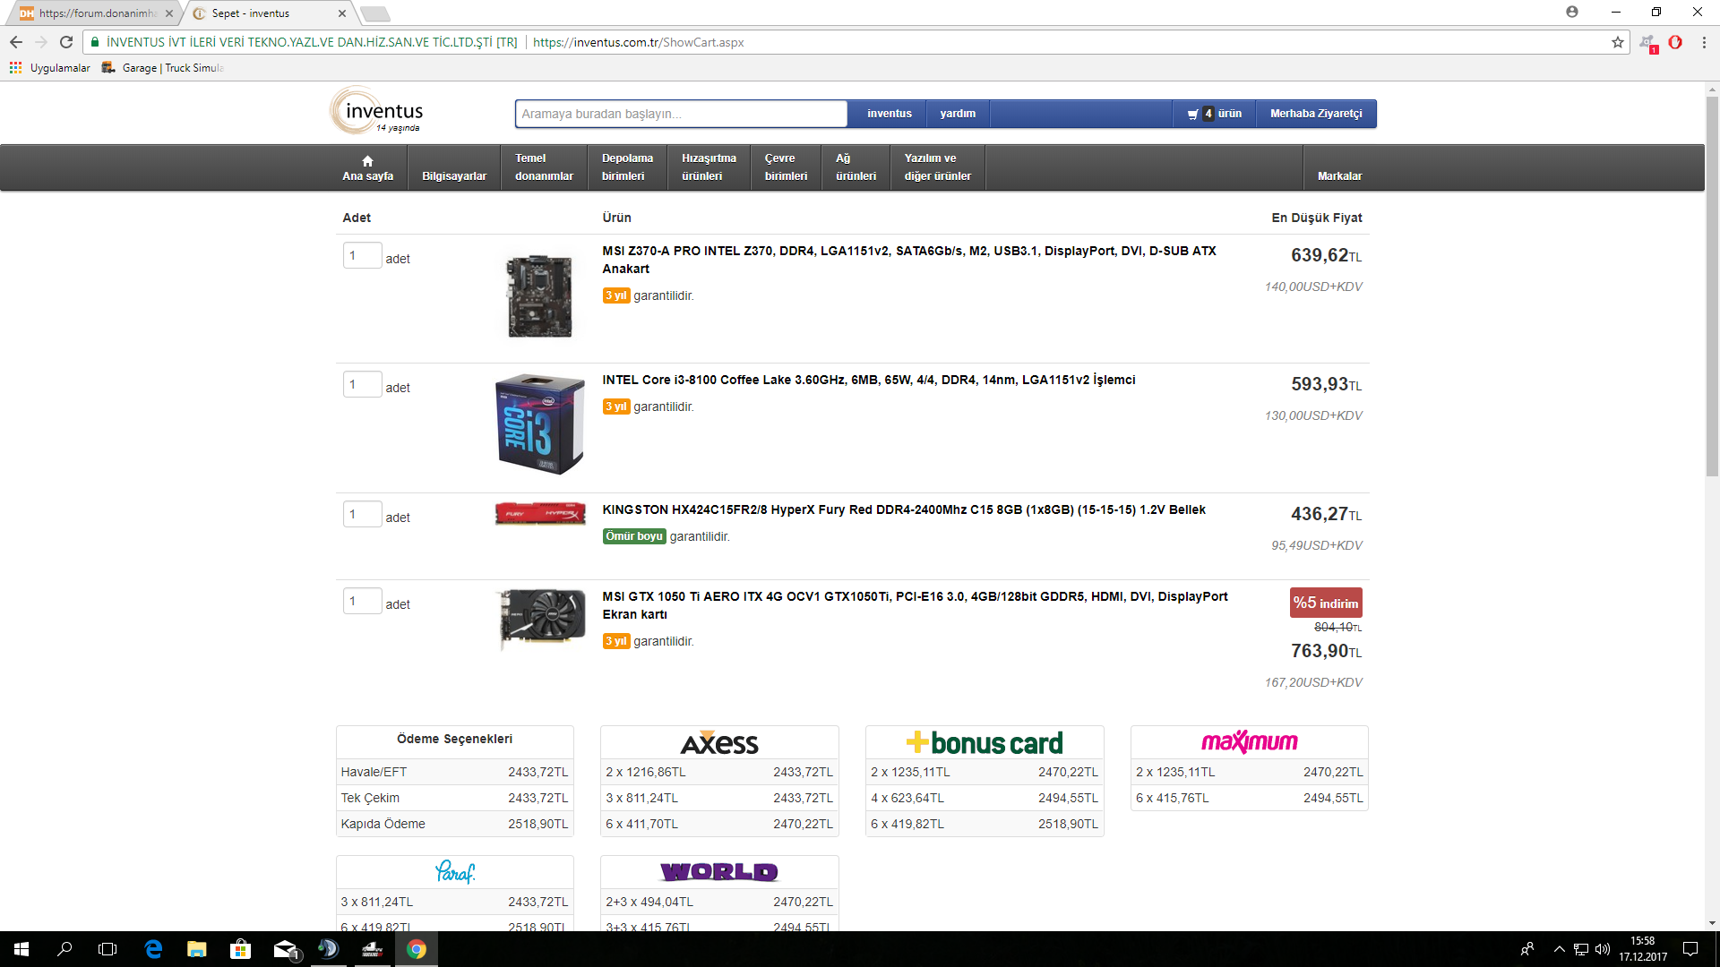This screenshot has height=967, width=1720.
Task: Reload the page
Action: [x=66, y=42]
